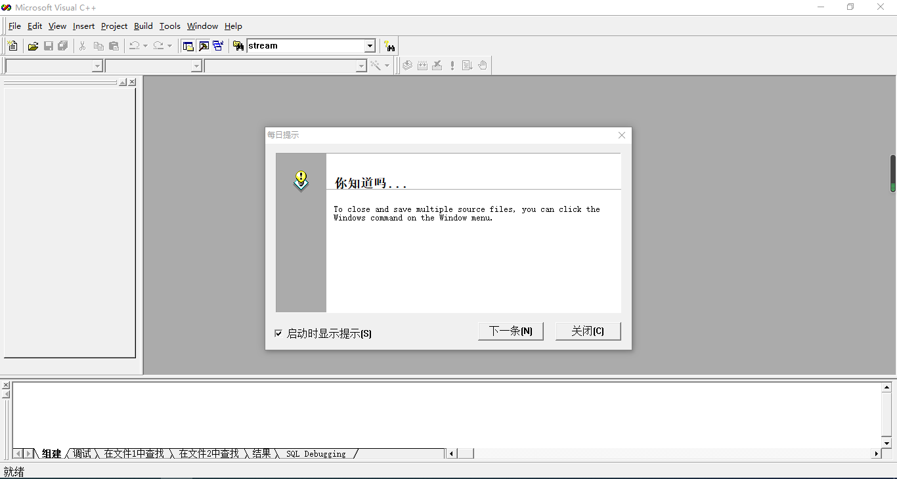Toggle the Workspace window icon
The height and width of the screenshot is (479, 897).
pos(188,46)
